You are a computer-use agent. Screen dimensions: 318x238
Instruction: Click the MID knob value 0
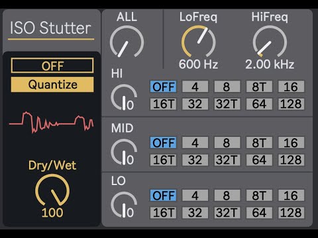[x=131, y=160]
